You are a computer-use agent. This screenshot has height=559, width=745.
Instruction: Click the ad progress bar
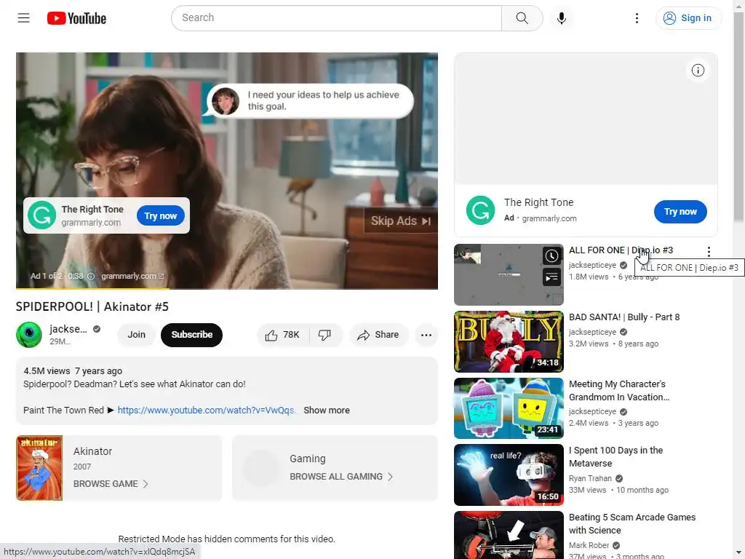(227, 288)
